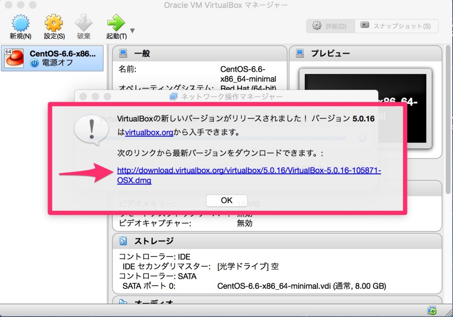
Task: Click the 新規(N) new VM toolbar icon
Action: [x=20, y=23]
